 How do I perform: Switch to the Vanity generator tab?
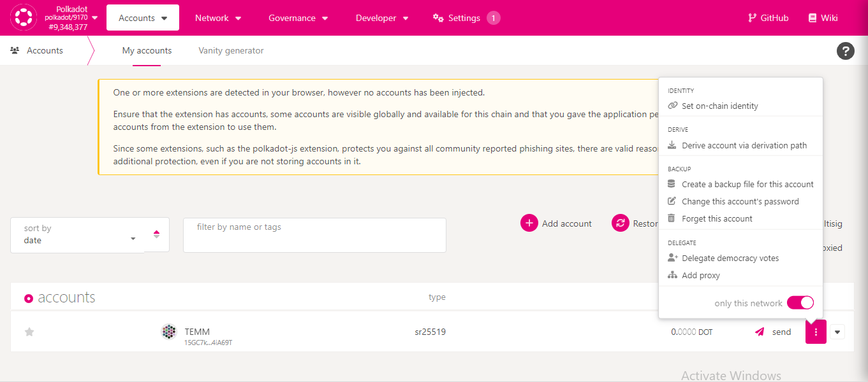231,50
